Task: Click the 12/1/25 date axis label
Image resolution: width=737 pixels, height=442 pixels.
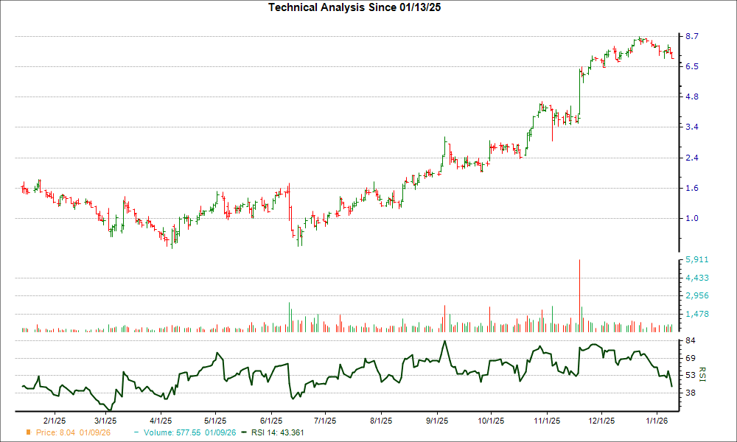Action: click(x=602, y=418)
